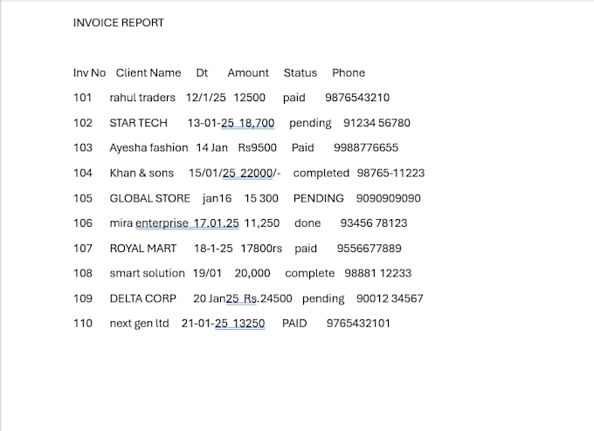Viewport: 594px width, 431px height.
Task: Click client name 'next gen ltd'
Action: coord(139,324)
